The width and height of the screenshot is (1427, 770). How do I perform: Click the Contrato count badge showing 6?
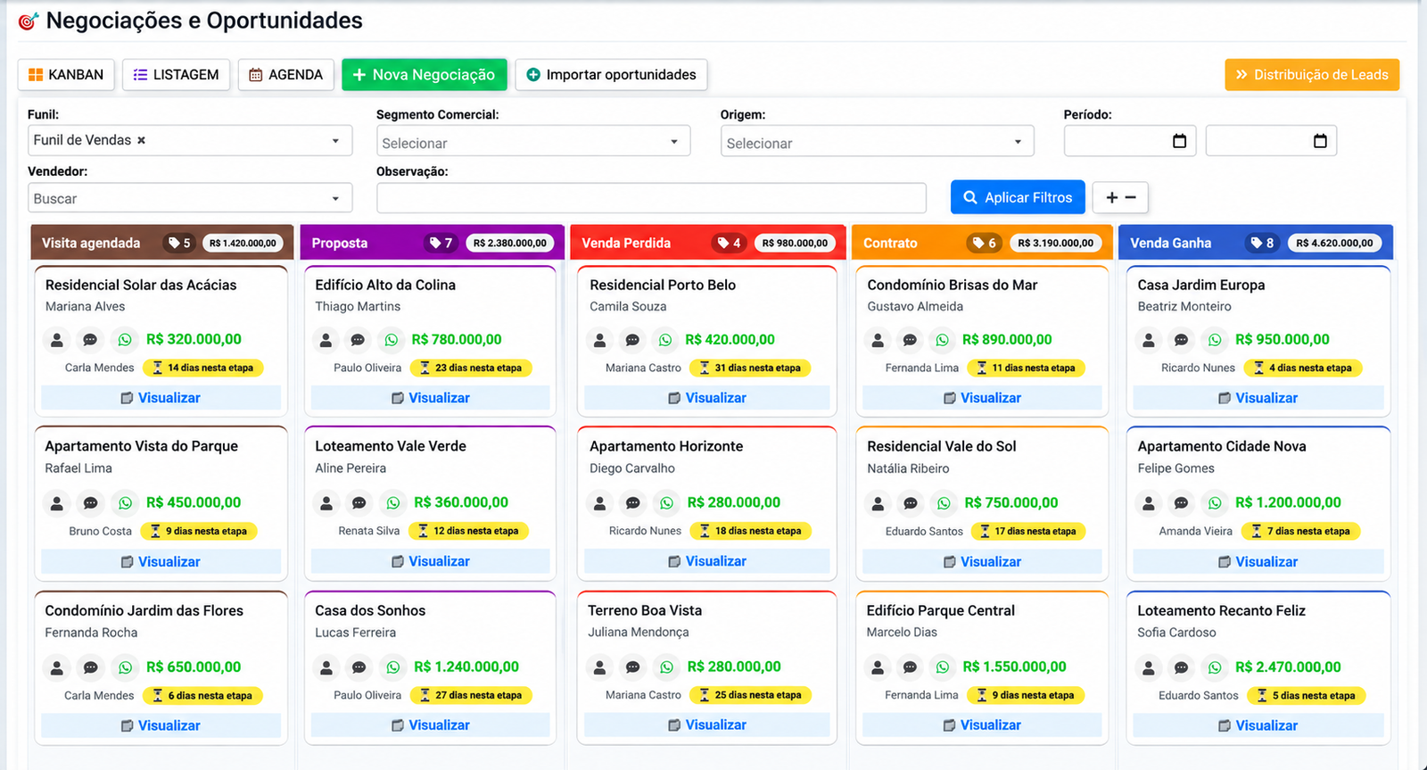(985, 243)
